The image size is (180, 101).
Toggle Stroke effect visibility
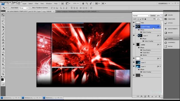click(141, 55)
